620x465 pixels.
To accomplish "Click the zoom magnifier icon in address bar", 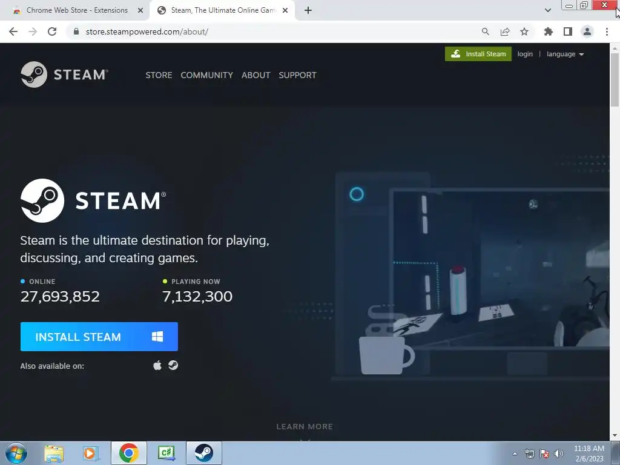I will tap(485, 31).
